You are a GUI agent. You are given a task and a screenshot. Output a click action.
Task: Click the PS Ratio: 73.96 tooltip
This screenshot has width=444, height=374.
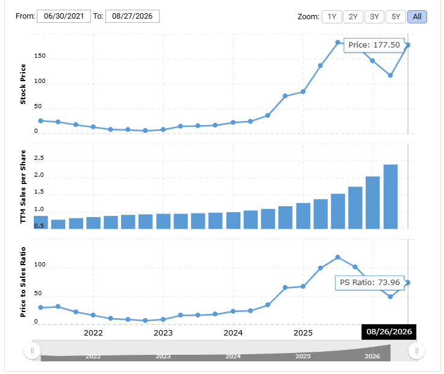pos(370,283)
